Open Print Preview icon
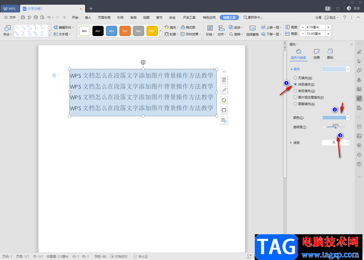364x260 pixels. (42, 17)
